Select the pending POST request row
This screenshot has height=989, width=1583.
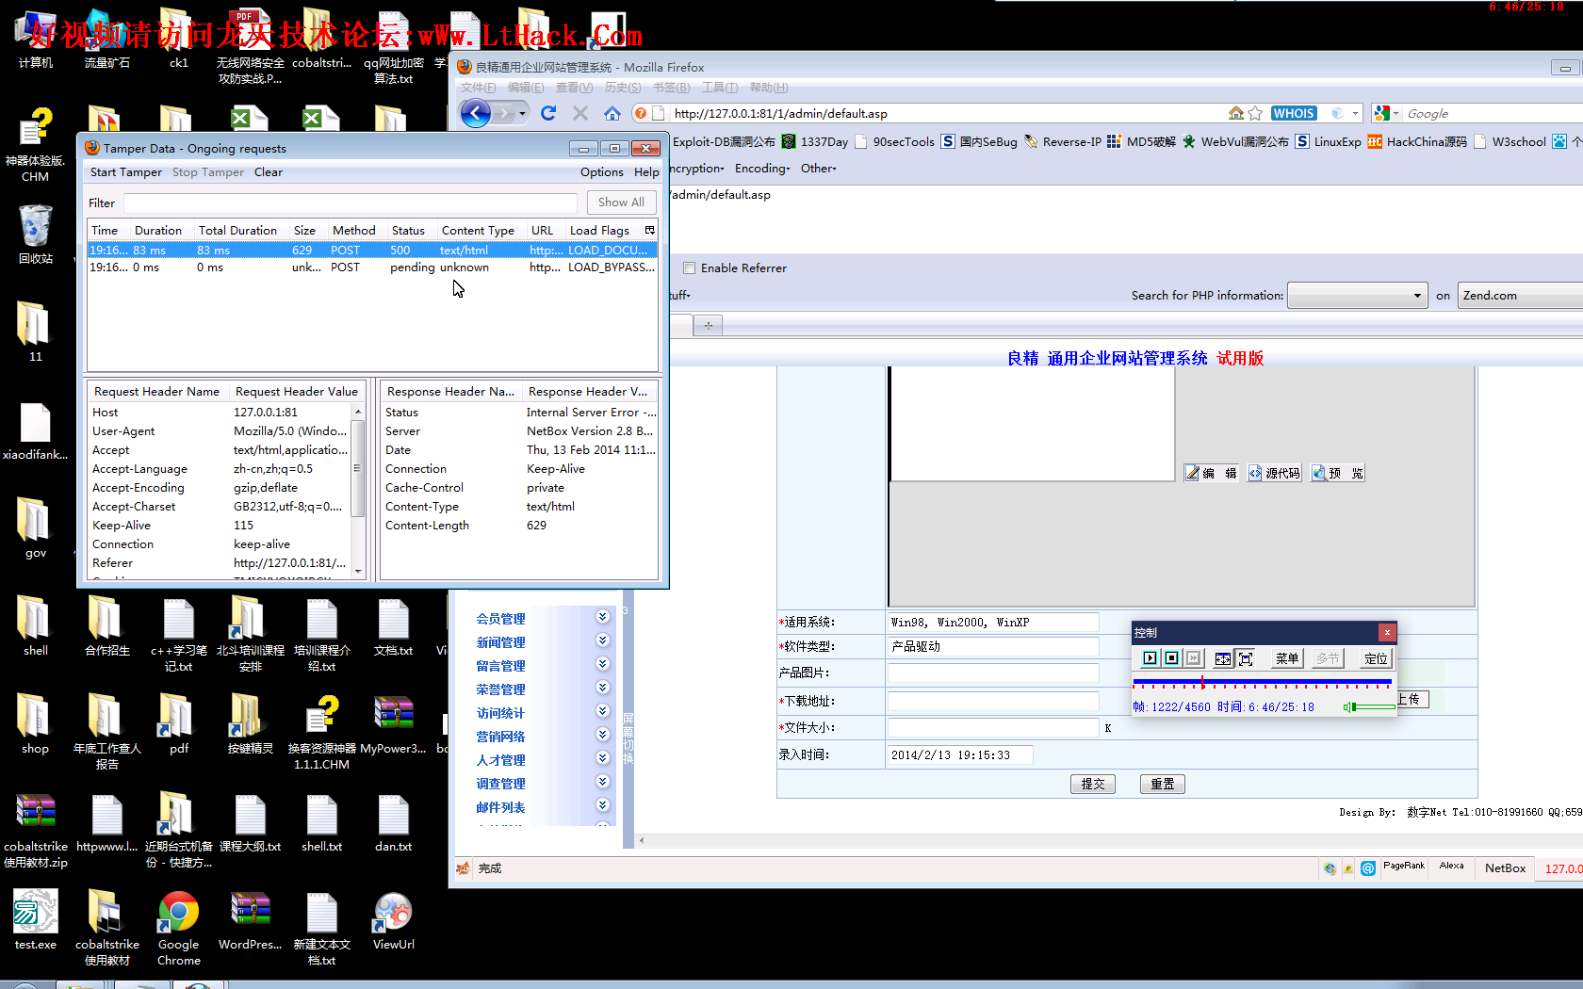tap(372, 268)
